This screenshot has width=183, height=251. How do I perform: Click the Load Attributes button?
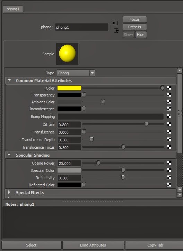point(93,245)
